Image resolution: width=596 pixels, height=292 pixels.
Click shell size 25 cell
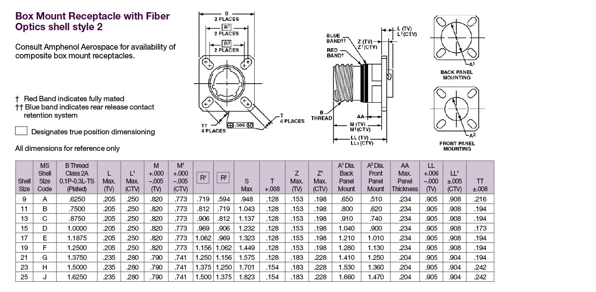25,277
